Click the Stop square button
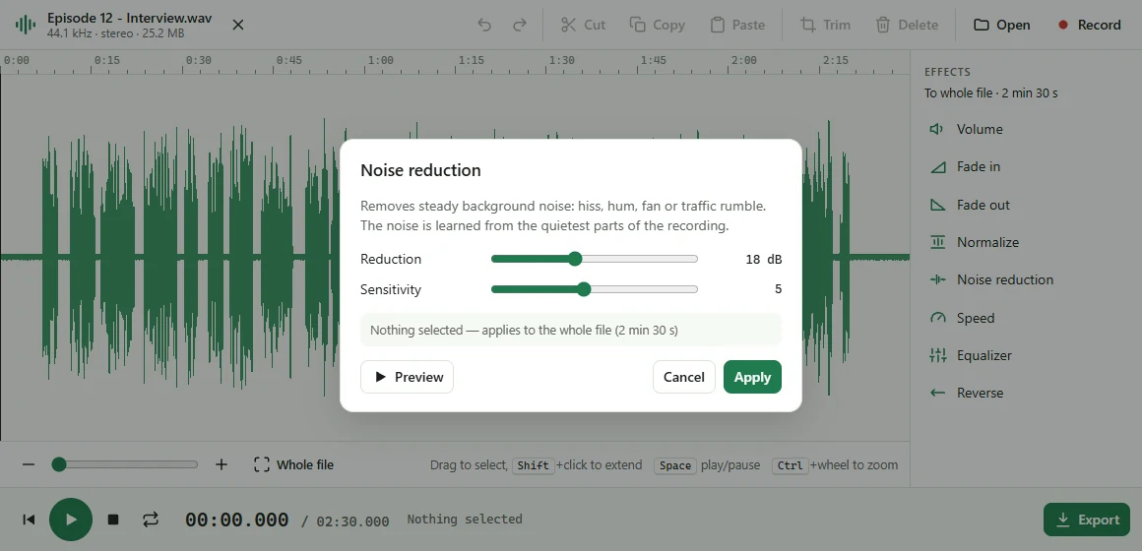 coord(113,520)
